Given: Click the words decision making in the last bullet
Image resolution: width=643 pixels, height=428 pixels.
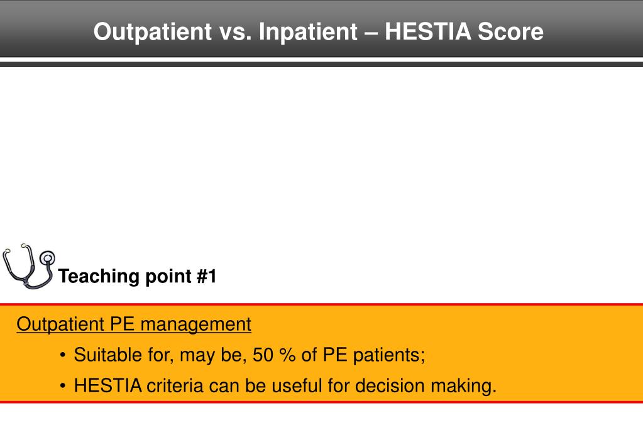Looking at the screenshot, I should click(426, 386).
